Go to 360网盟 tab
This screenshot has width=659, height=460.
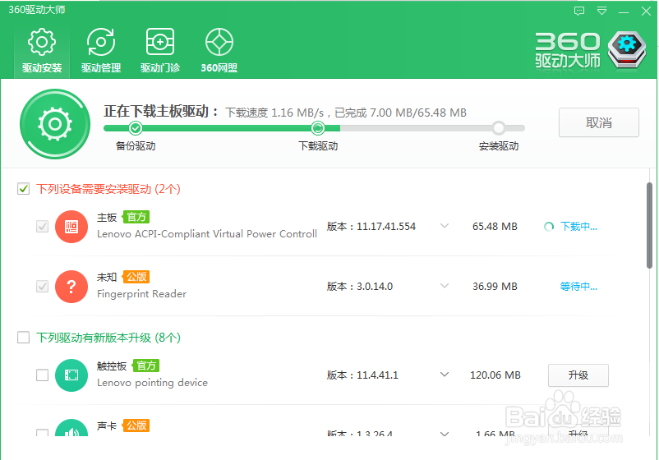(x=219, y=50)
